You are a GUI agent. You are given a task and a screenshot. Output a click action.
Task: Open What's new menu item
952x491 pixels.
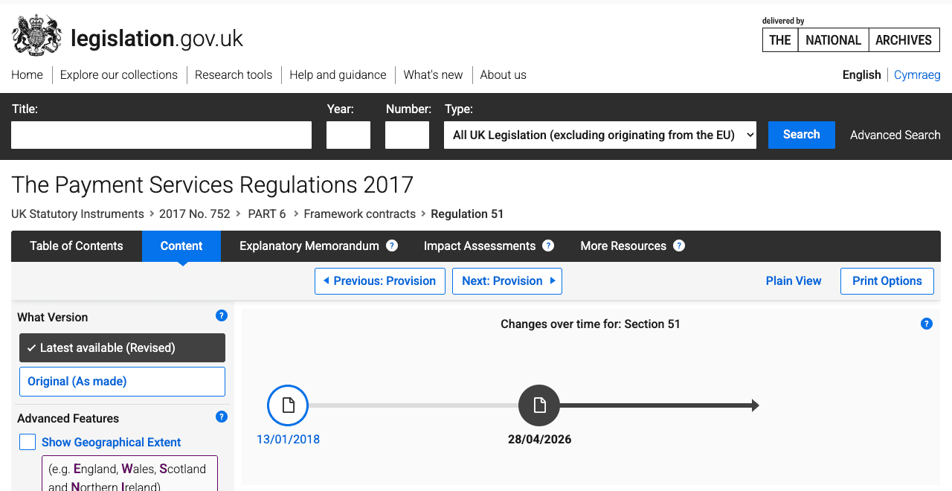pyautogui.click(x=433, y=75)
